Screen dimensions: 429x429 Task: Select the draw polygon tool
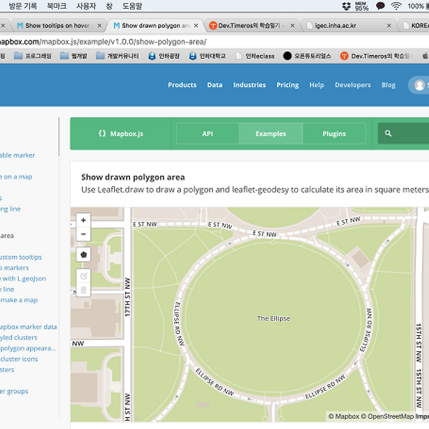click(x=83, y=255)
